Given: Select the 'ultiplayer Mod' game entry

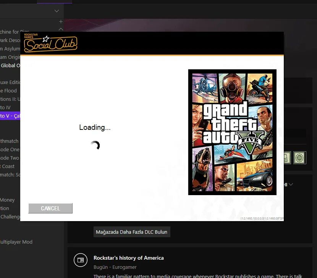Looking at the screenshot, I should coord(16,242).
